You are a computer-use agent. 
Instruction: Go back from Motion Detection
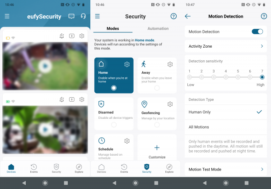tap(188, 16)
